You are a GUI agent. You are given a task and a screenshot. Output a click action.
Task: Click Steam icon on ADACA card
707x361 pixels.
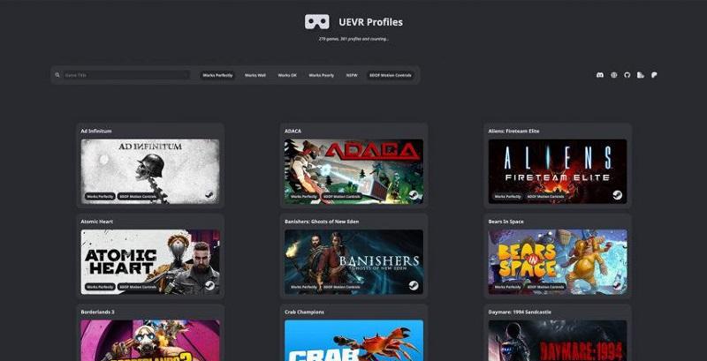coord(414,195)
